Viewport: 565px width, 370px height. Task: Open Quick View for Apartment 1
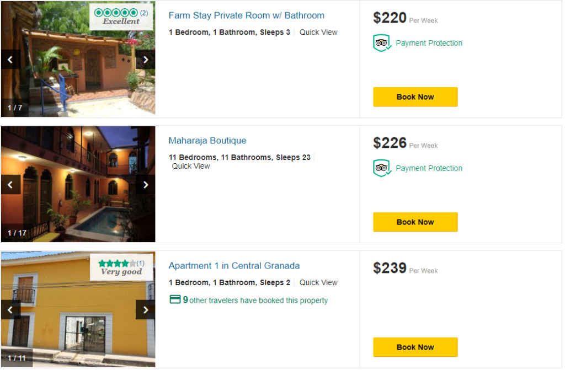(318, 282)
